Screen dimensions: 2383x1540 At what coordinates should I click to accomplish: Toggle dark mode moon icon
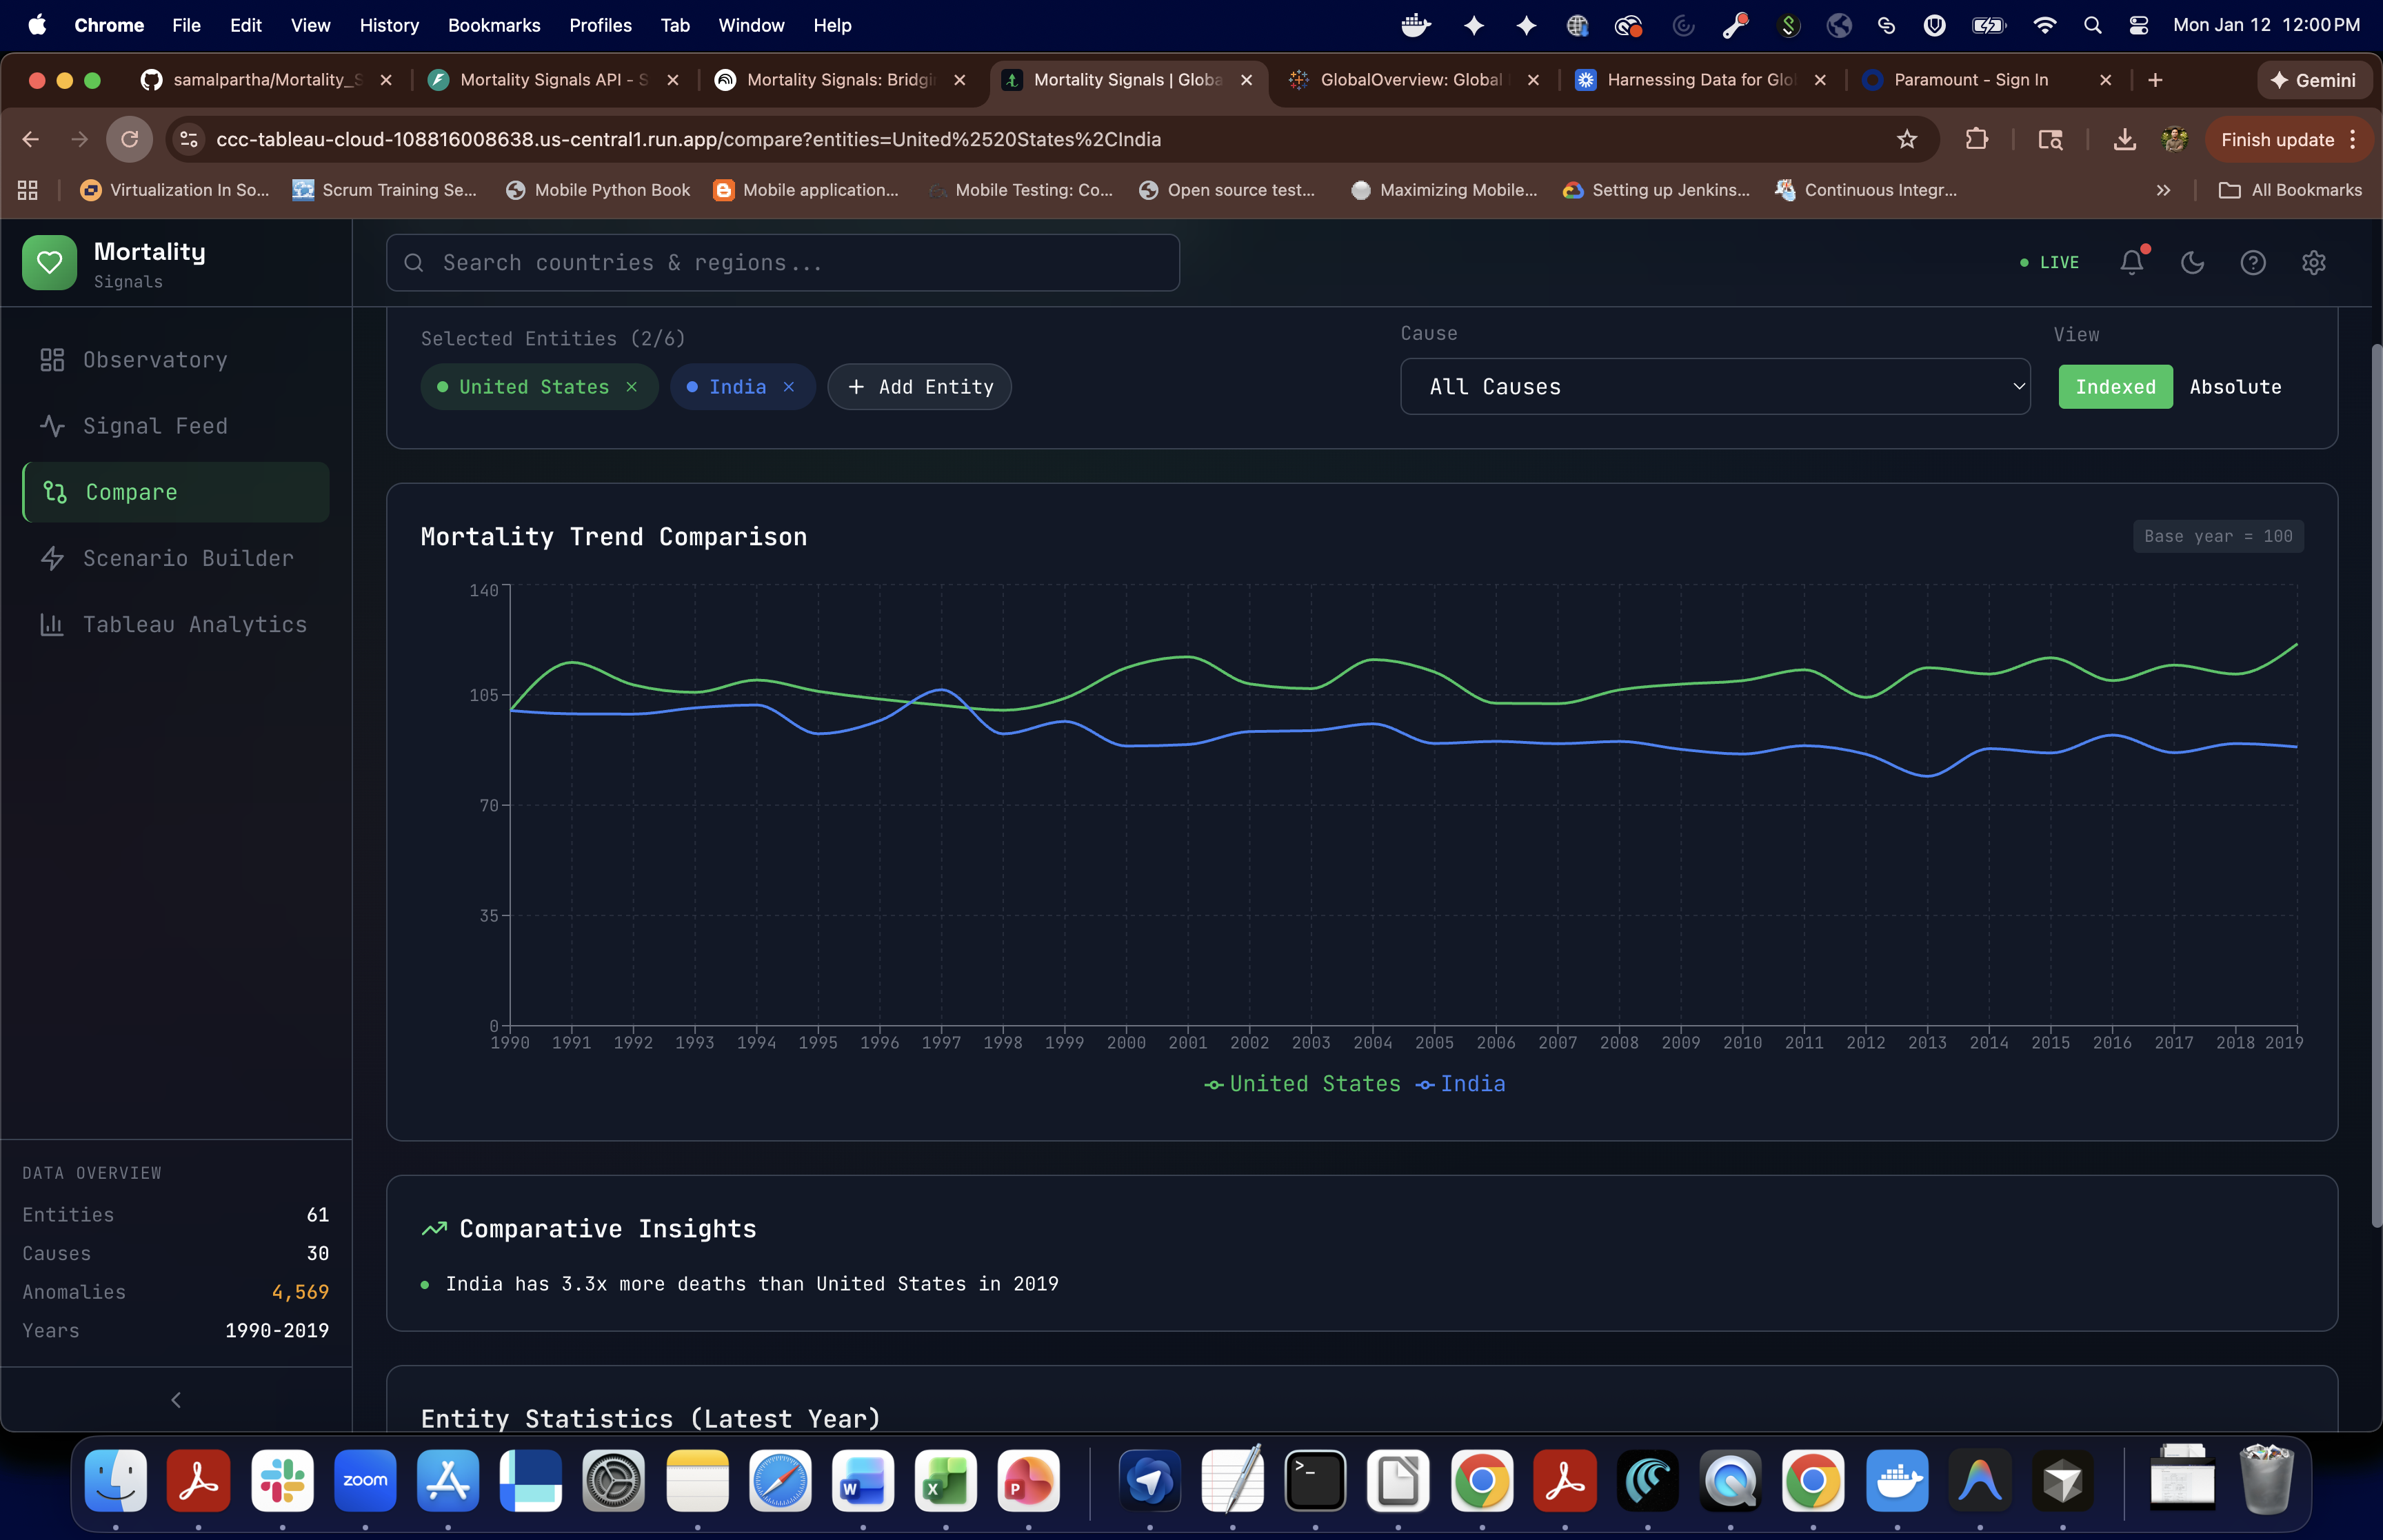(x=2192, y=262)
